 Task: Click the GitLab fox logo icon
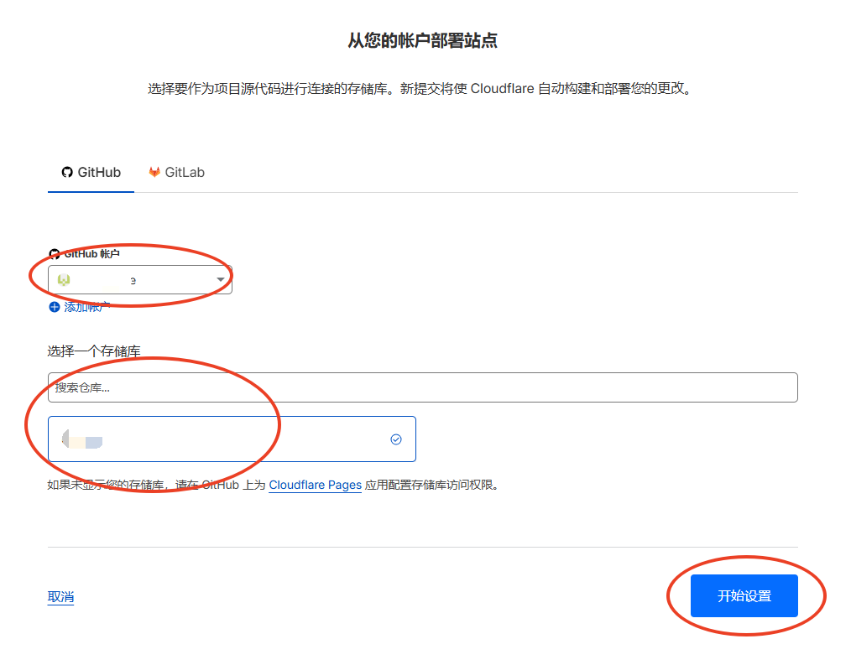tap(154, 172)
